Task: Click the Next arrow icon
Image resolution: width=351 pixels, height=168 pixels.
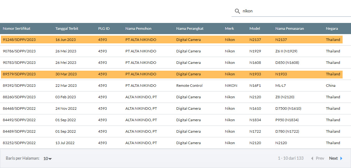Action: (341, 158)
